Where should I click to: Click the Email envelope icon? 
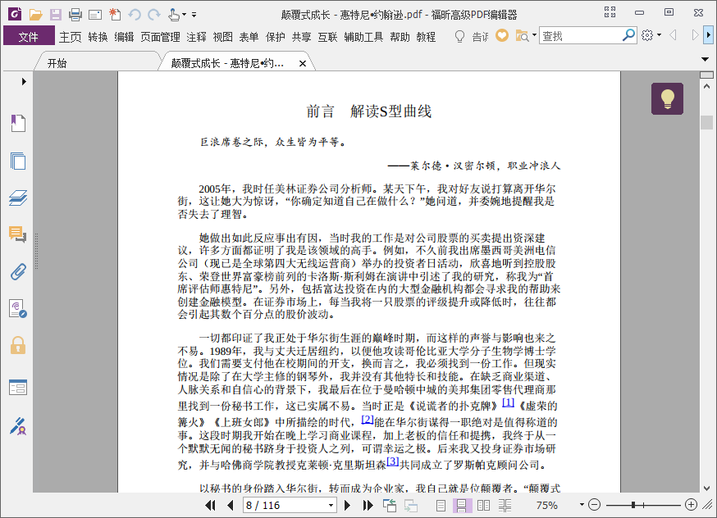point(95,15)
